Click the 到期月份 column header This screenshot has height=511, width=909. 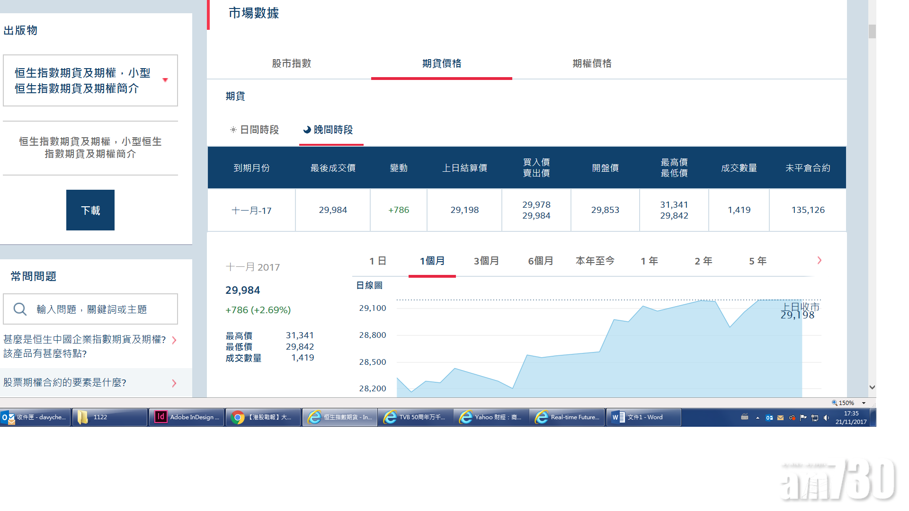251,168
